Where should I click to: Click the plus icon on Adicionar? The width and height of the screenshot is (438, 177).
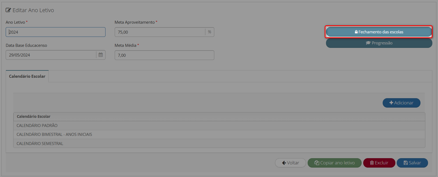click(x=391, y=103)
